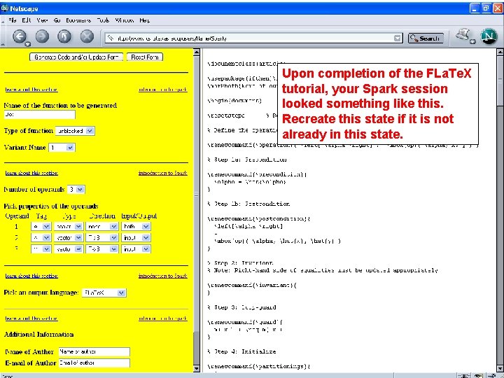
Task: Click learn about this section link above Additional Information
Action: (31, 318)
